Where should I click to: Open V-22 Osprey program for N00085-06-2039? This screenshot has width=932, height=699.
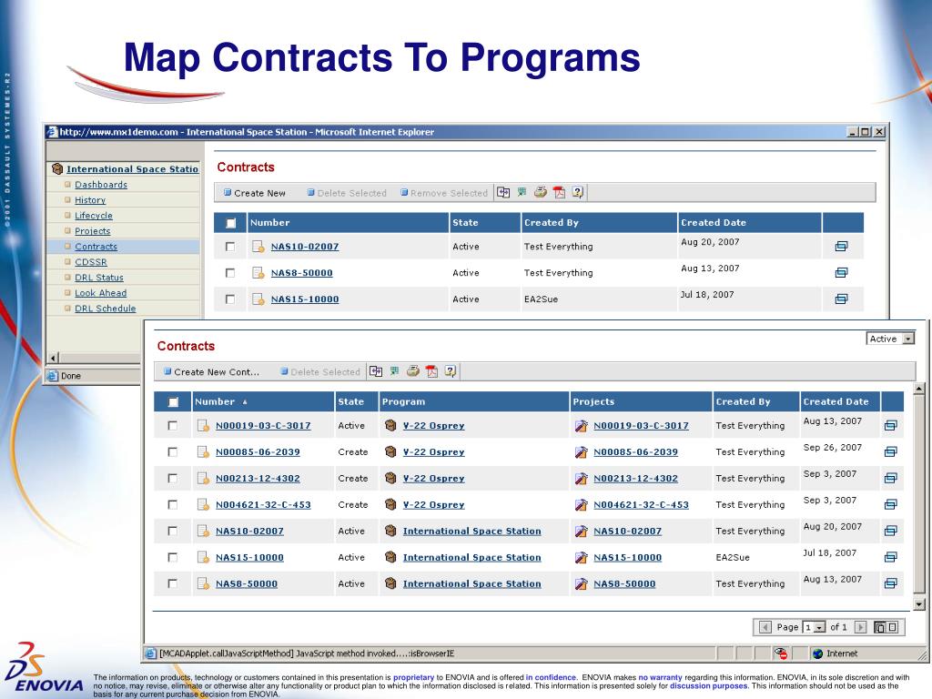[433, 451]
